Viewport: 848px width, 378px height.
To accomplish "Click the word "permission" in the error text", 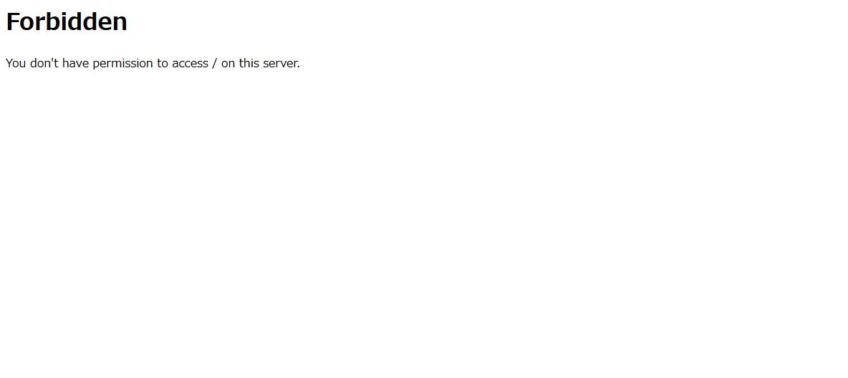I will [122, 64].
